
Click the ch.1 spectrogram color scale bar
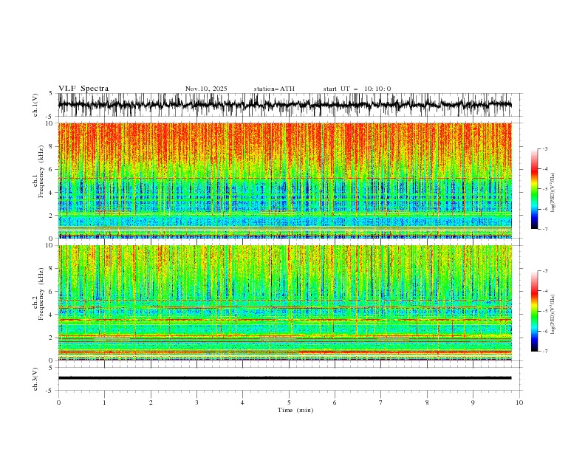(x=535, y=189)
